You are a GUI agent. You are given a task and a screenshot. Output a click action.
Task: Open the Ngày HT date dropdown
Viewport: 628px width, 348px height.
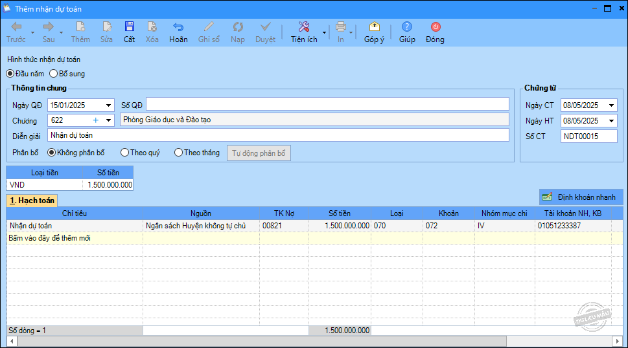(x=611, y=121)
